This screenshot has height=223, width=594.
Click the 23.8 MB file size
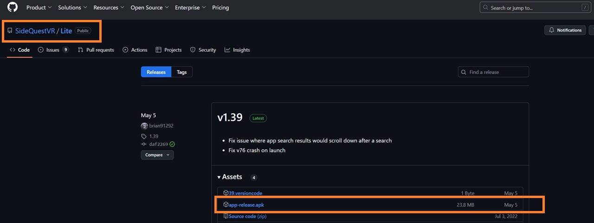(x=465, y=204)
